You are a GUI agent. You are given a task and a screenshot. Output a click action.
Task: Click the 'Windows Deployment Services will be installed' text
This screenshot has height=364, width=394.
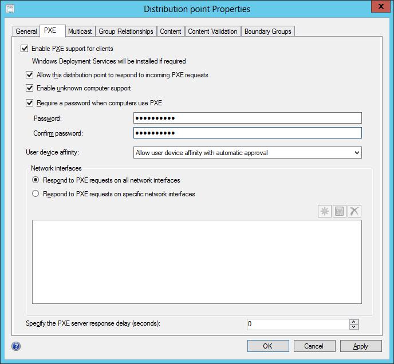pos(109,61)
